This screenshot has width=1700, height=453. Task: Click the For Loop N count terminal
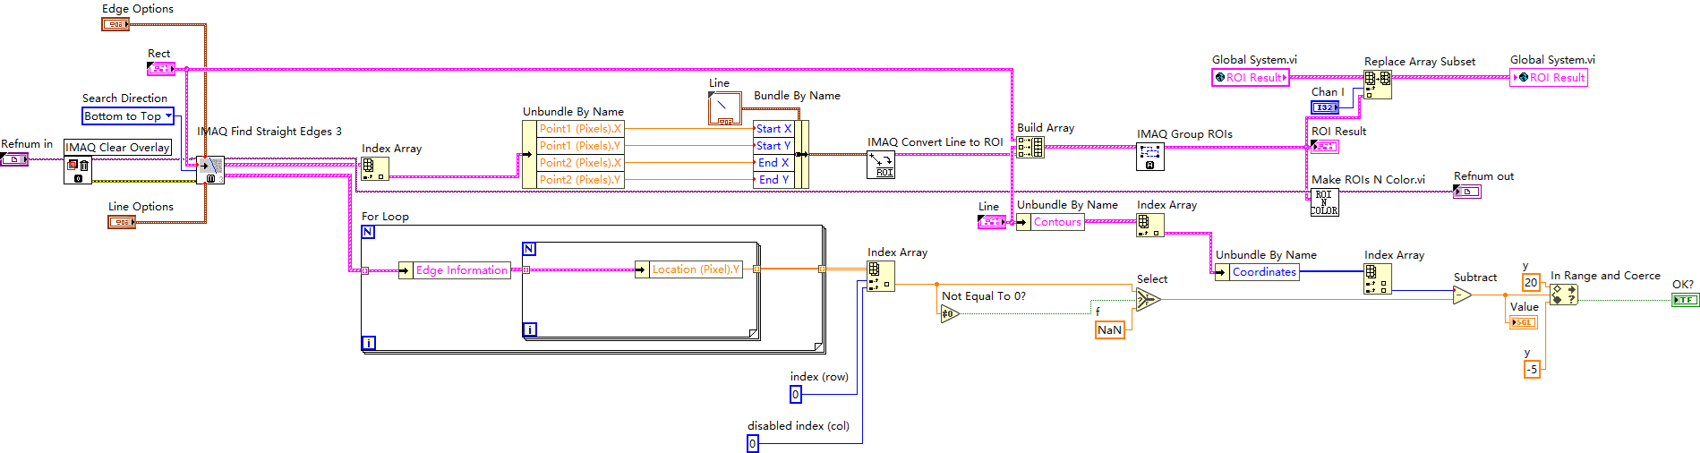368,232
